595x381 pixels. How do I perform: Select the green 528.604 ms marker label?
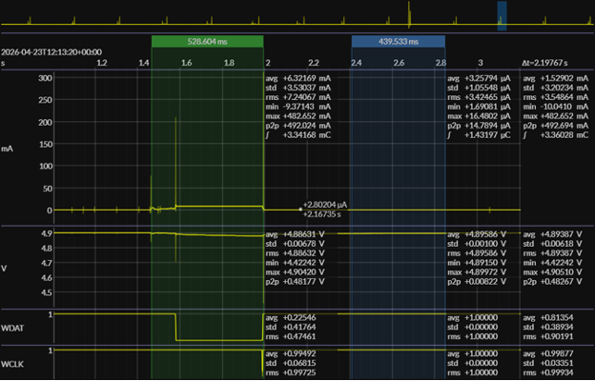(x=207, y=41)
